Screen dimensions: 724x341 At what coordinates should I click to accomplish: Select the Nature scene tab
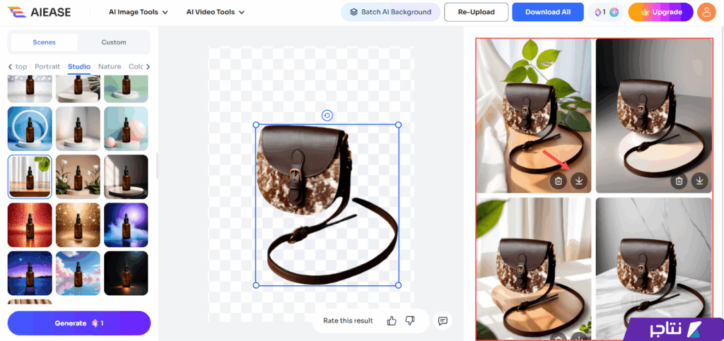point(110,66)
